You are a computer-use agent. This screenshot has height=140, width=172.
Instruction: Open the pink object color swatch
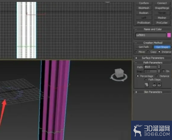click(x=169, y=35)
